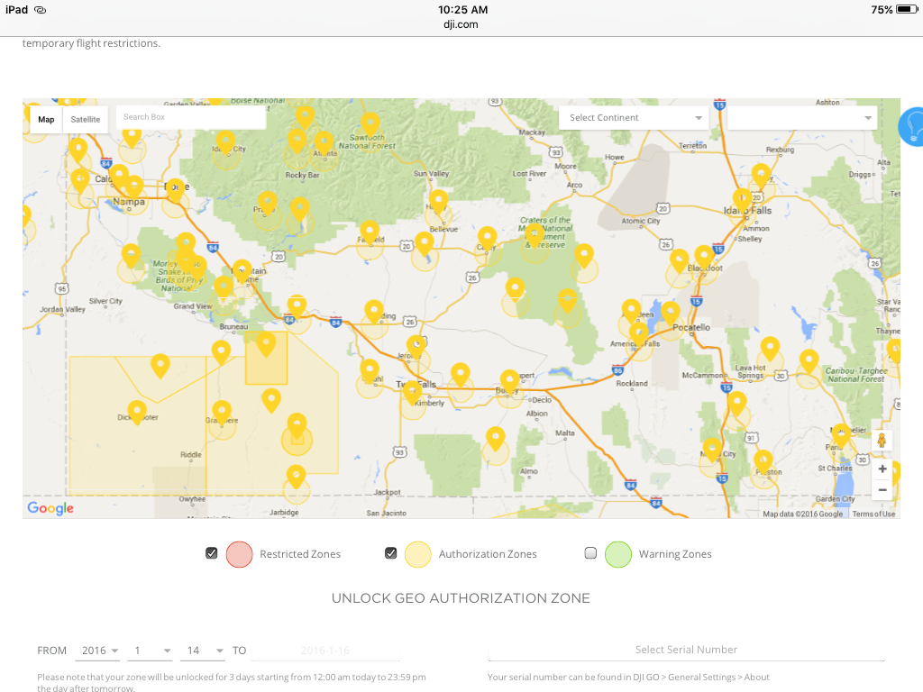Tap the hotspot link icon beside iPad

coord(40,10)
